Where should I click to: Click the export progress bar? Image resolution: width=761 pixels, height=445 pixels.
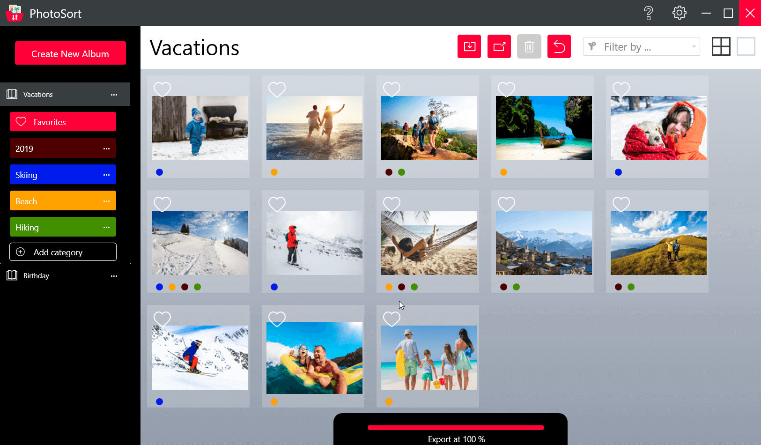(455, 428)
